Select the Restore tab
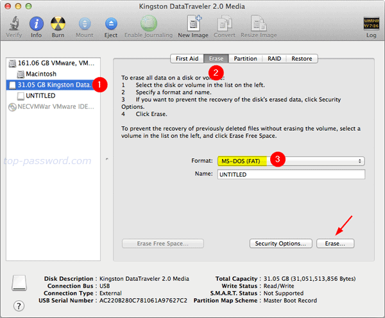Image resolution: width=385 pixels, height=318 pixels. [x=302, y=58]
